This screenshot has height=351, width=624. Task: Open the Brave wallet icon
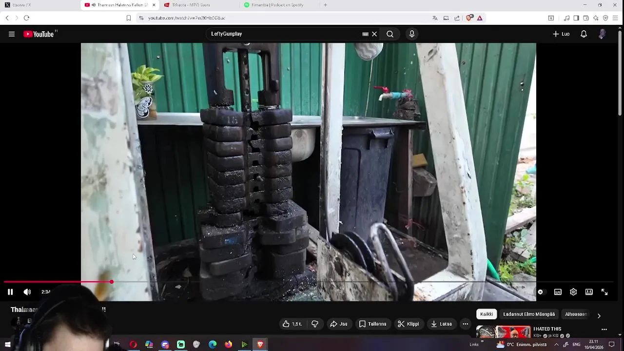586,18
